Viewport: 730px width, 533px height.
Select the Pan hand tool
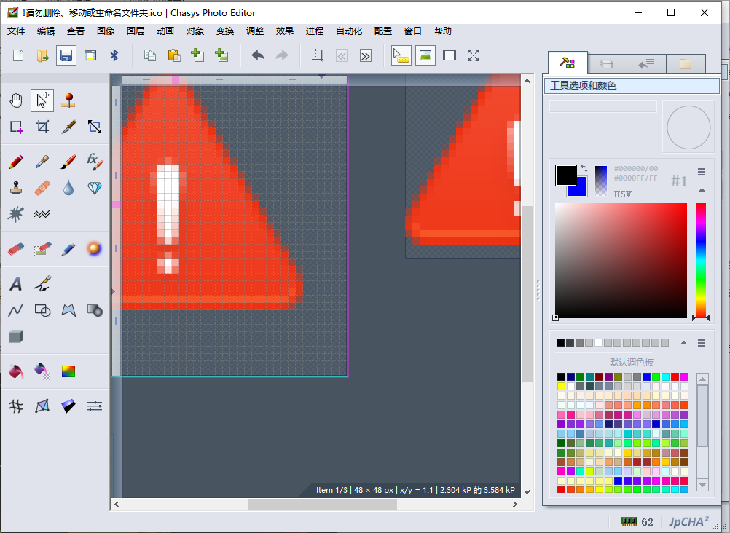pos(16,100)
